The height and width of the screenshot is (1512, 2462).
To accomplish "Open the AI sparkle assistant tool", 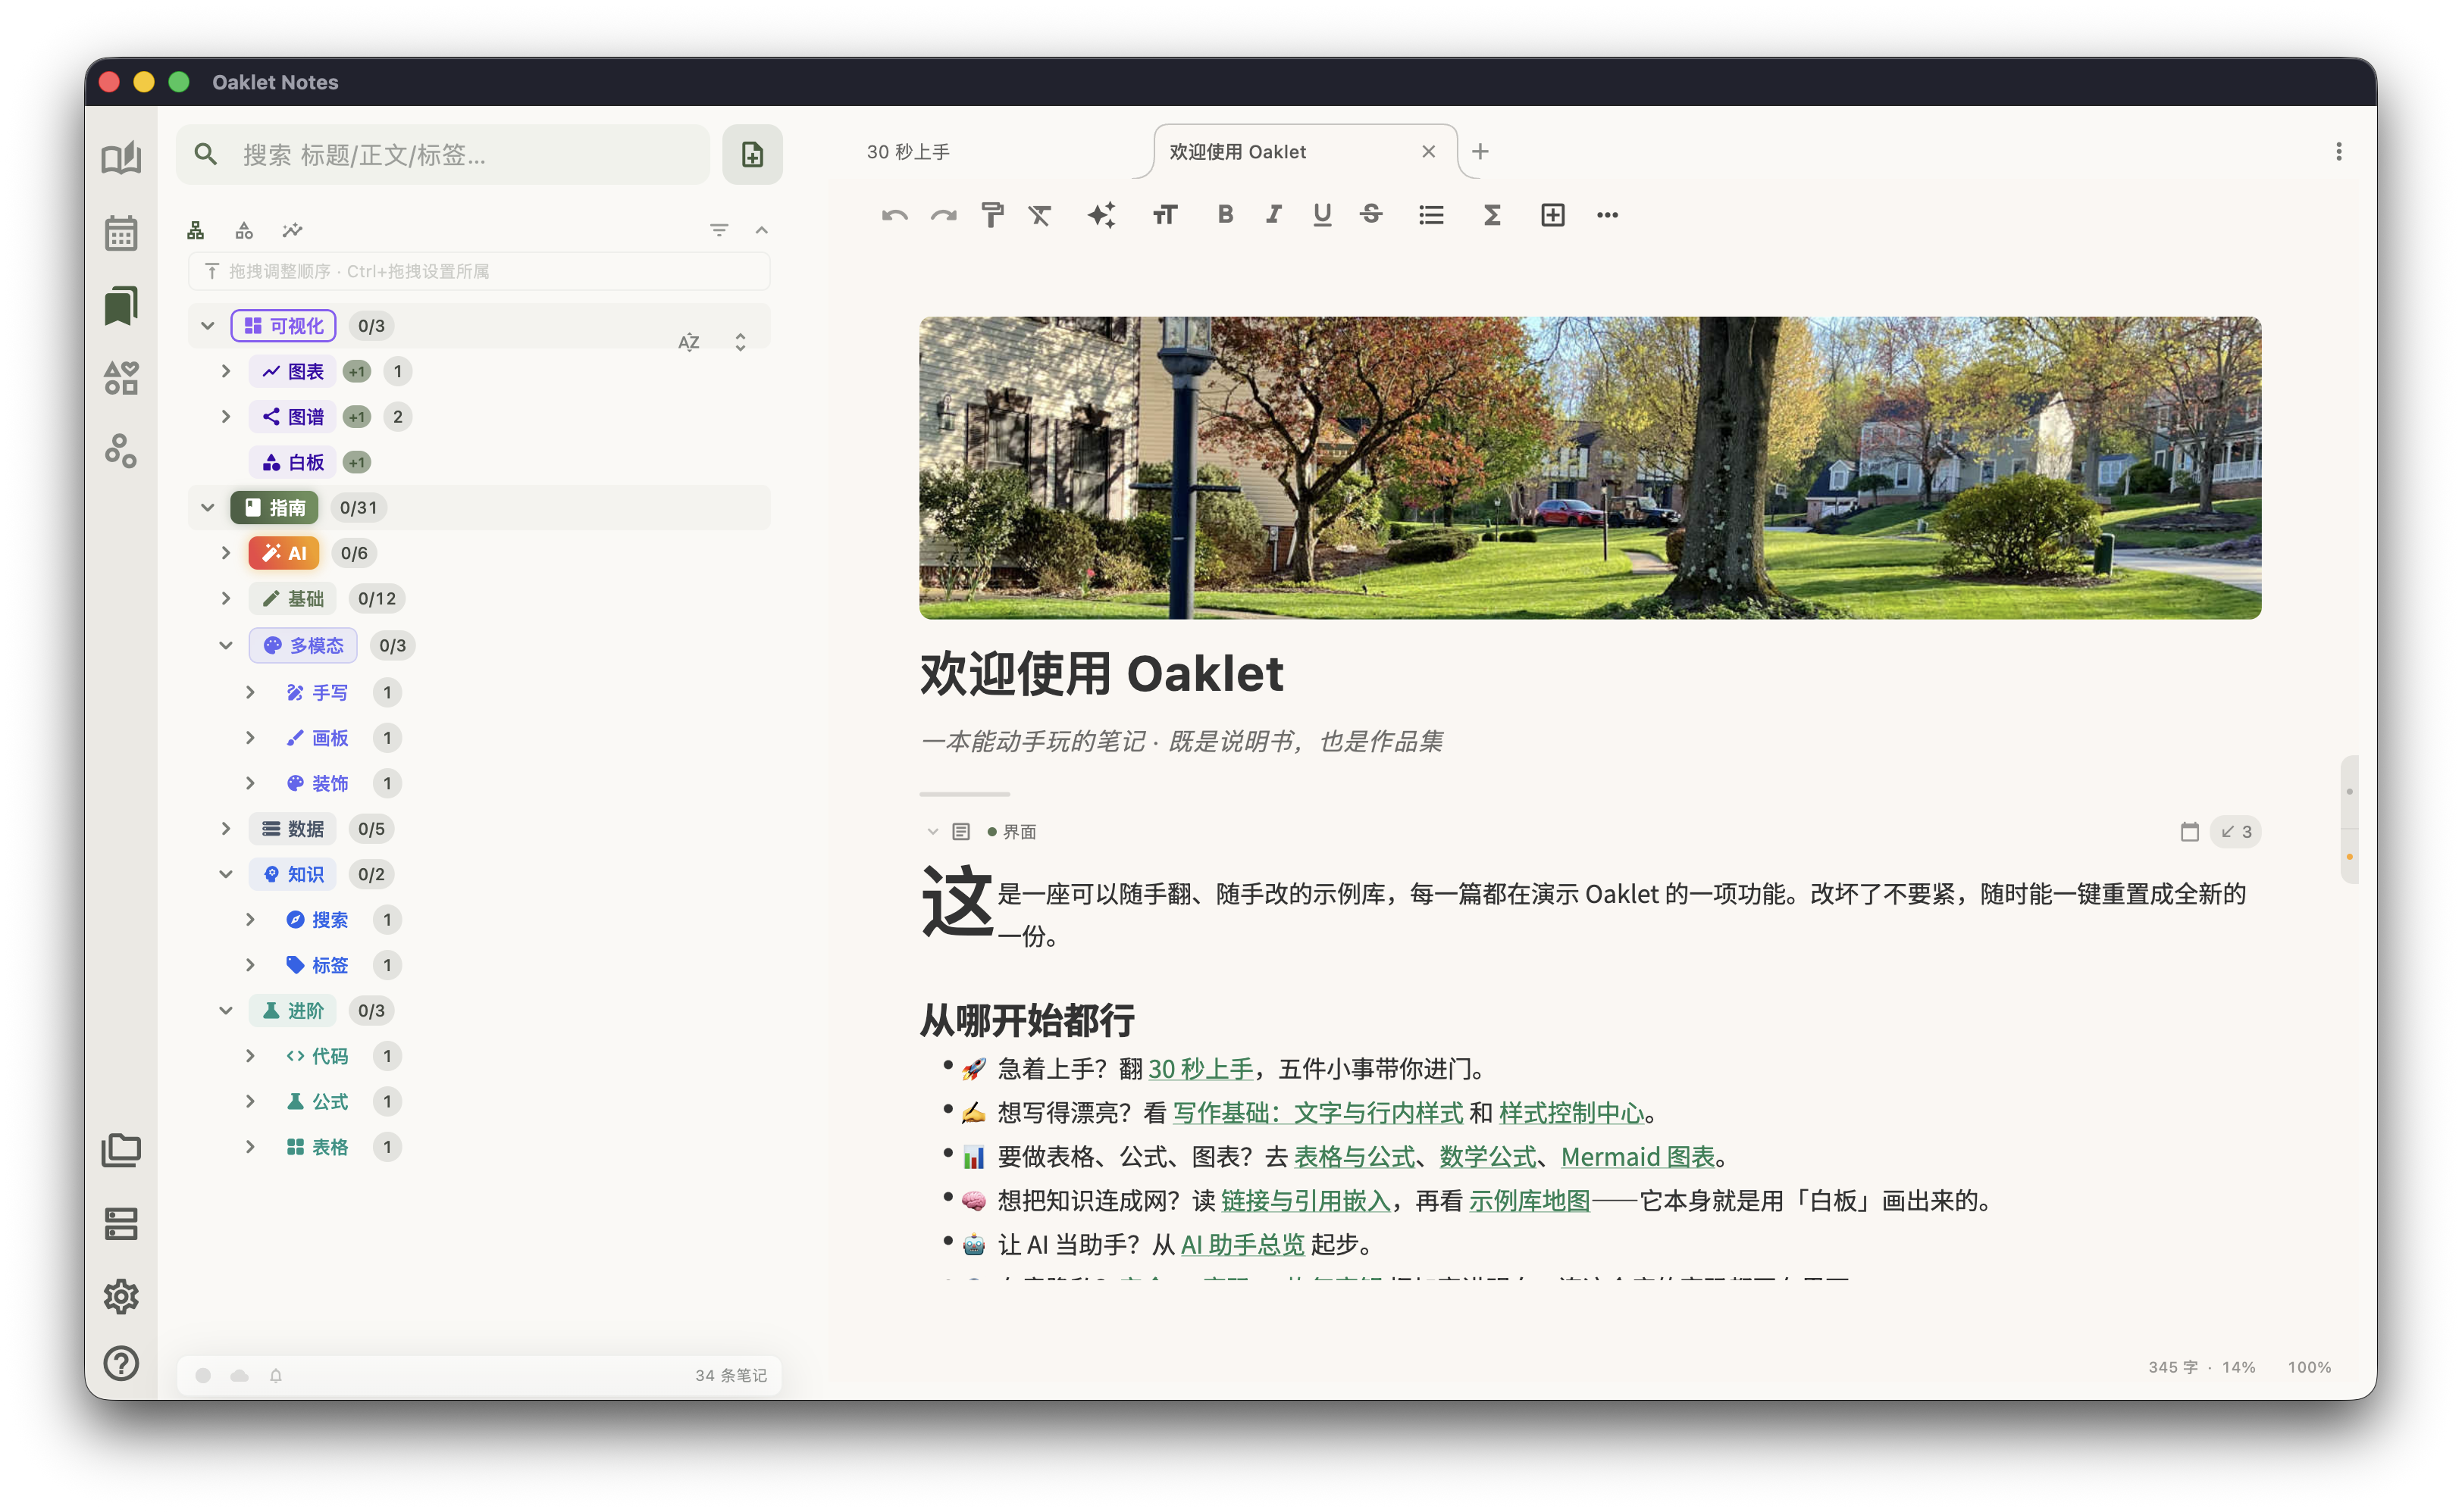I will [1101, 215].
